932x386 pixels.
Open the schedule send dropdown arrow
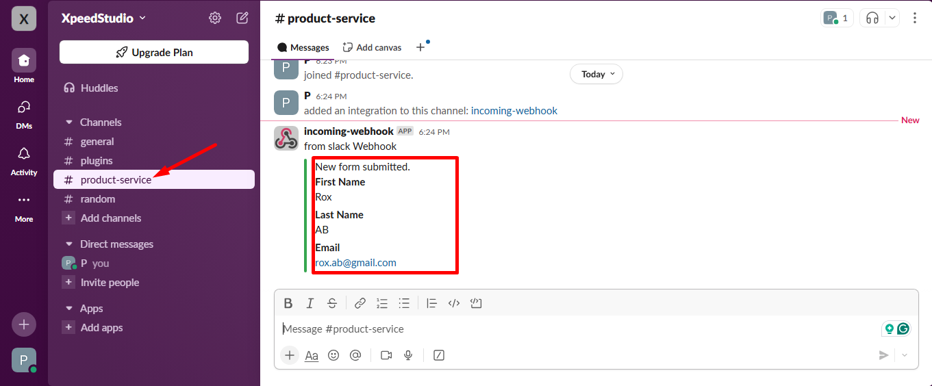coord(904,355)
